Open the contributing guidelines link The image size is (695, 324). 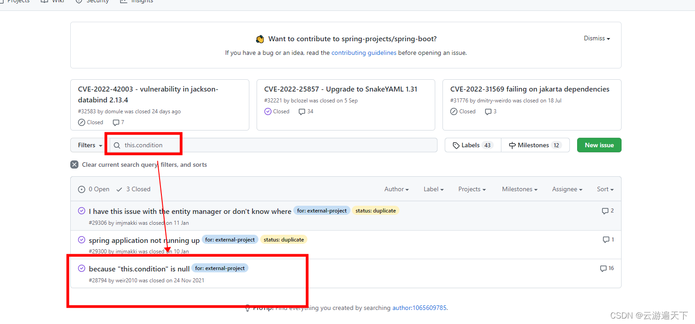pos(364,53)
